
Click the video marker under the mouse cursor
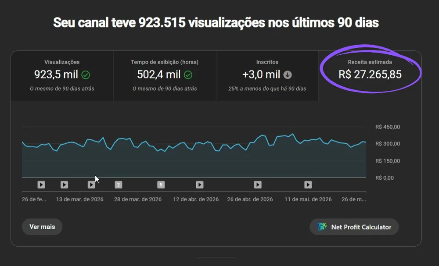pos(91,184)
